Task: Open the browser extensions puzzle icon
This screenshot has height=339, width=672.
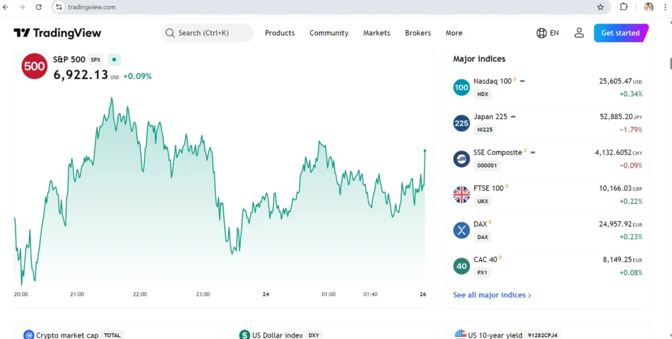Action: (624, 7)
